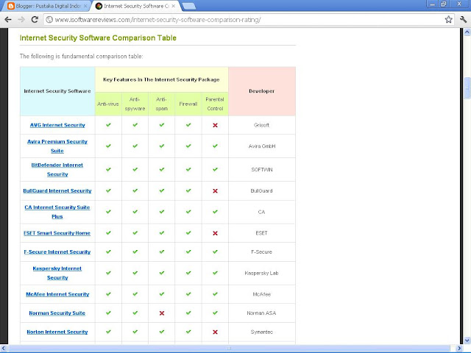The image size is (471, 353).
Task: Click the browser Forward arrow
Action: pos(21,20)
